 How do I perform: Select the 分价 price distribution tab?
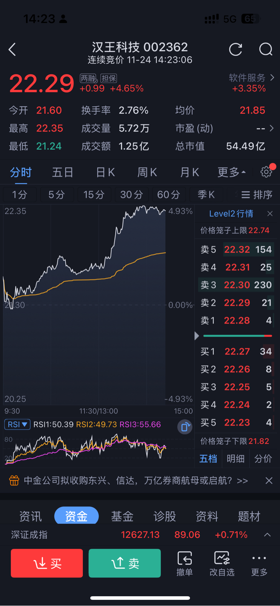click(263, 459)
